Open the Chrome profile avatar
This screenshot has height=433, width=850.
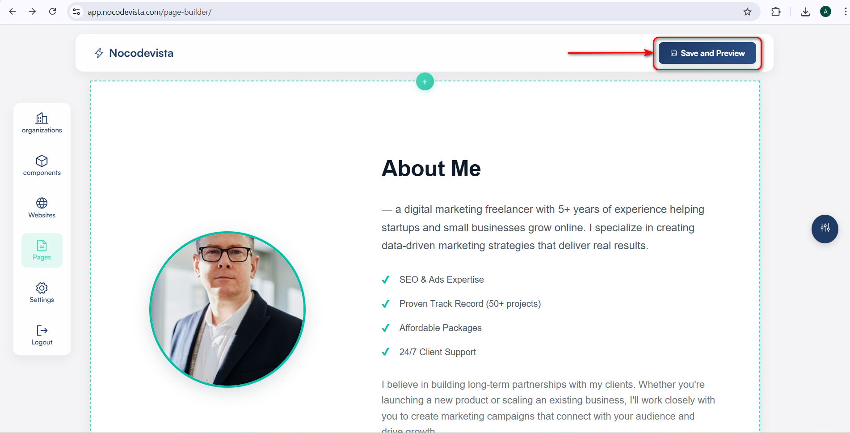[826, 12]
